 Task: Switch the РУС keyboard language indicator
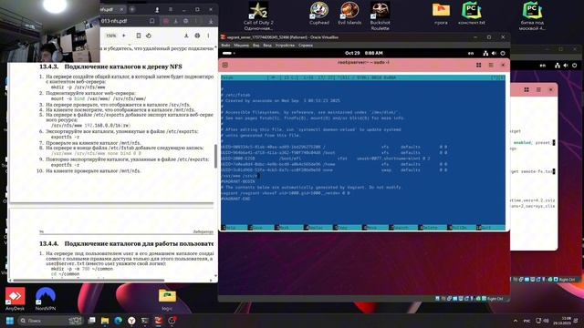point(527,321)
